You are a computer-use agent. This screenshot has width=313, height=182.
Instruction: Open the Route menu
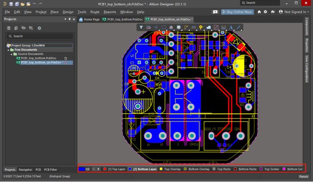point(95,12)
